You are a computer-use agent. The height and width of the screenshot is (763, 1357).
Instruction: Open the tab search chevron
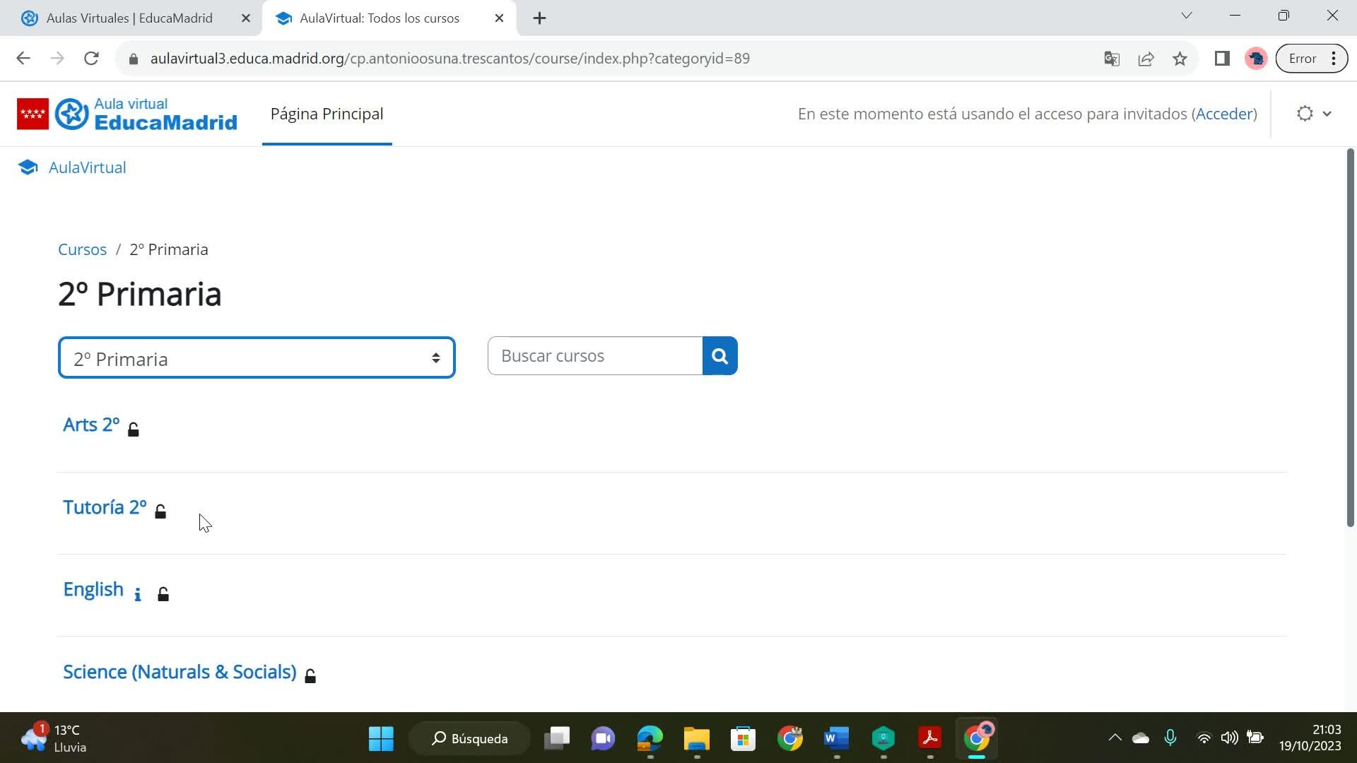point(1186,16)
